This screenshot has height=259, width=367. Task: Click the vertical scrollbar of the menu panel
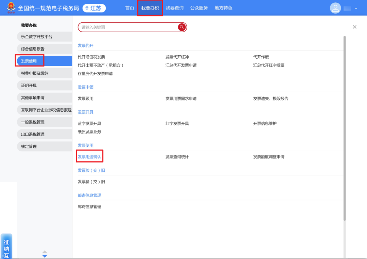pyautogui.click(x=345, y=128)
